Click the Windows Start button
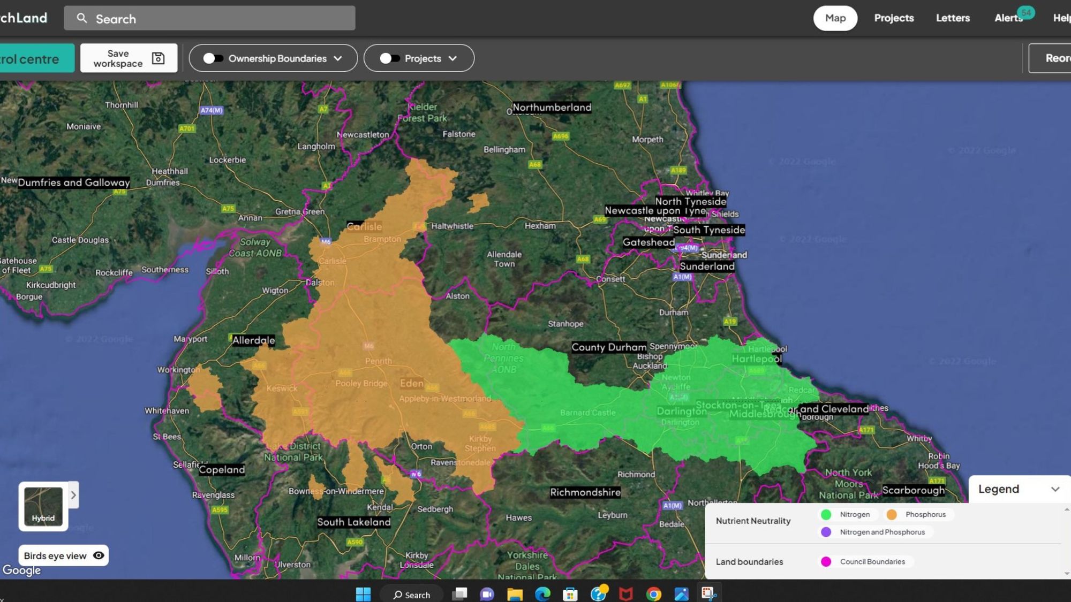 [364, 595]
